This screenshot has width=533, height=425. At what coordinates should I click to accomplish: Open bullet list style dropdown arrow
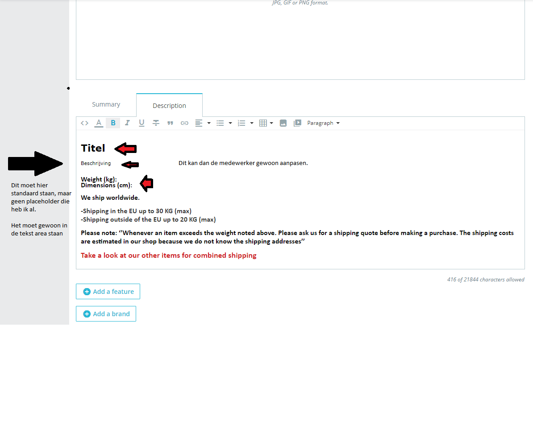point(230,123)
